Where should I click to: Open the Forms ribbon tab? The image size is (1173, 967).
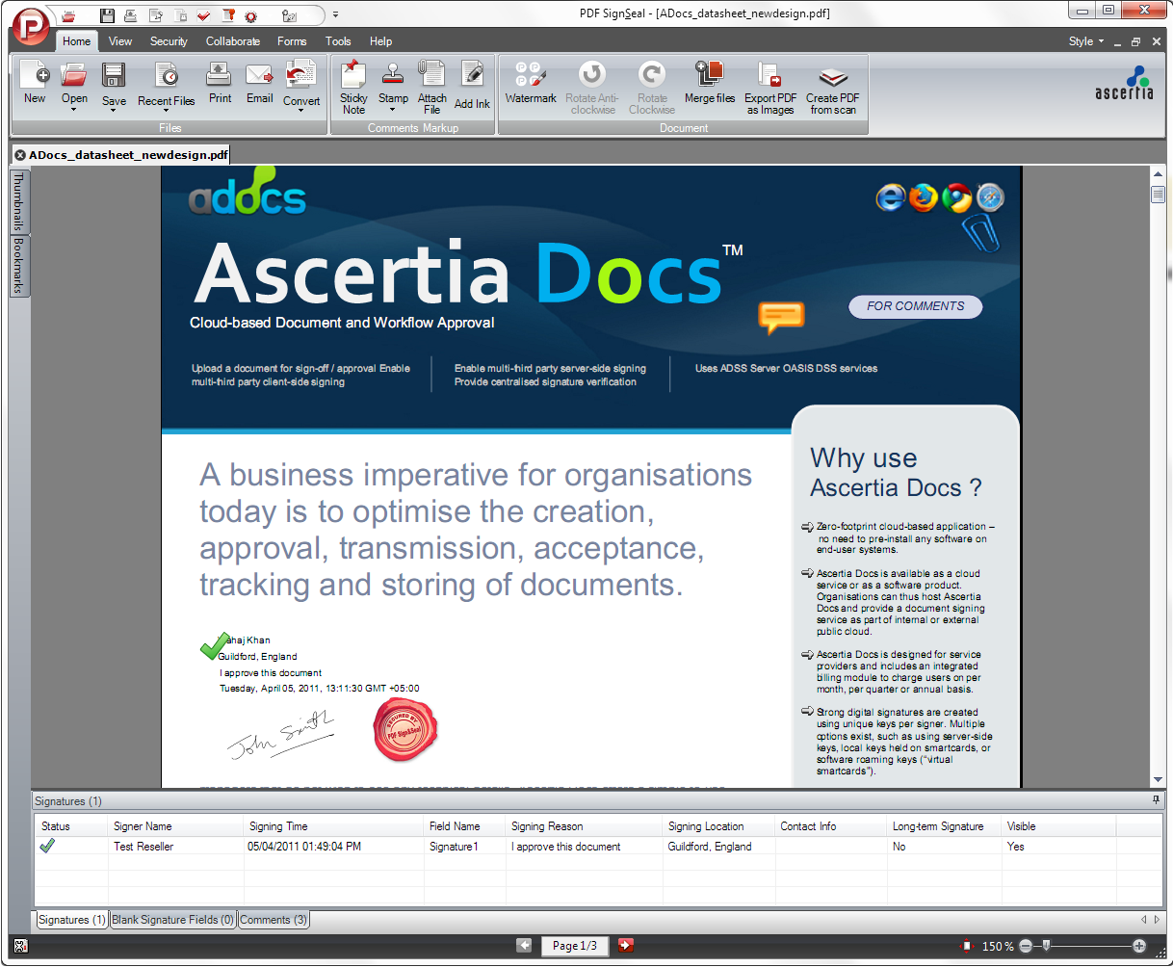coord(292,41)
